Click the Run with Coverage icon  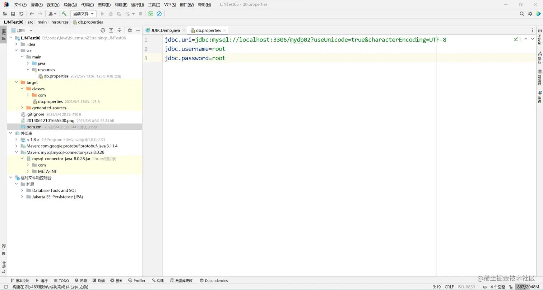(x=119, y=14)
